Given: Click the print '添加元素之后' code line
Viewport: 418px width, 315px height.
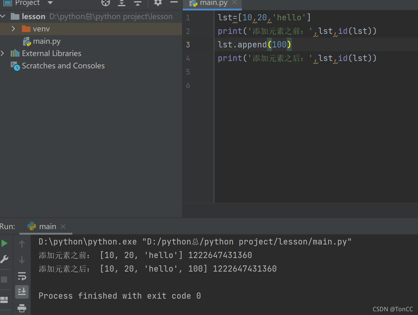Looking at the screenshot, I should point(297,58).
